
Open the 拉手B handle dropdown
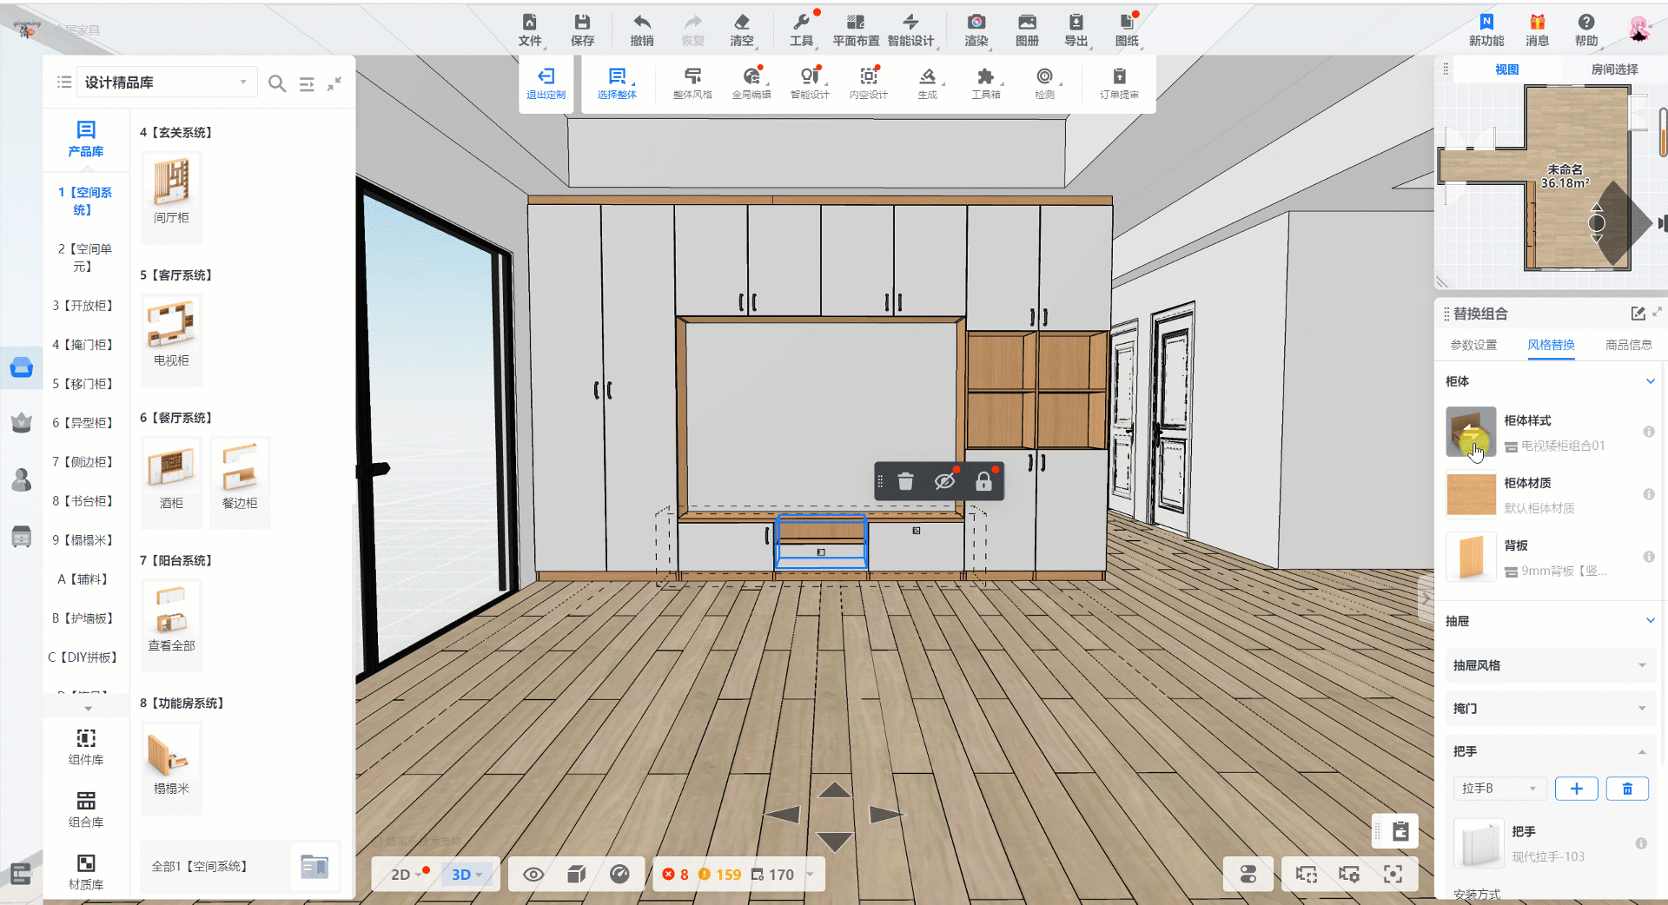pyautogui.click(x=1499, y=789)
